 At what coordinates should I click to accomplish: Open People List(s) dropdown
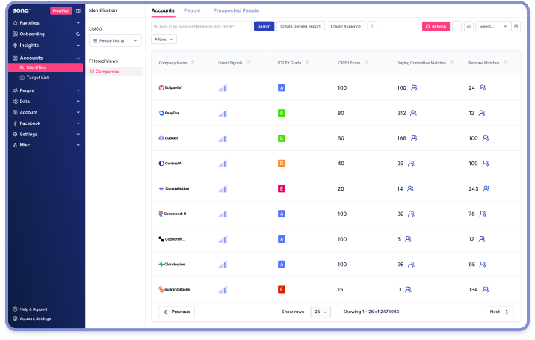[x=115, y=40]
